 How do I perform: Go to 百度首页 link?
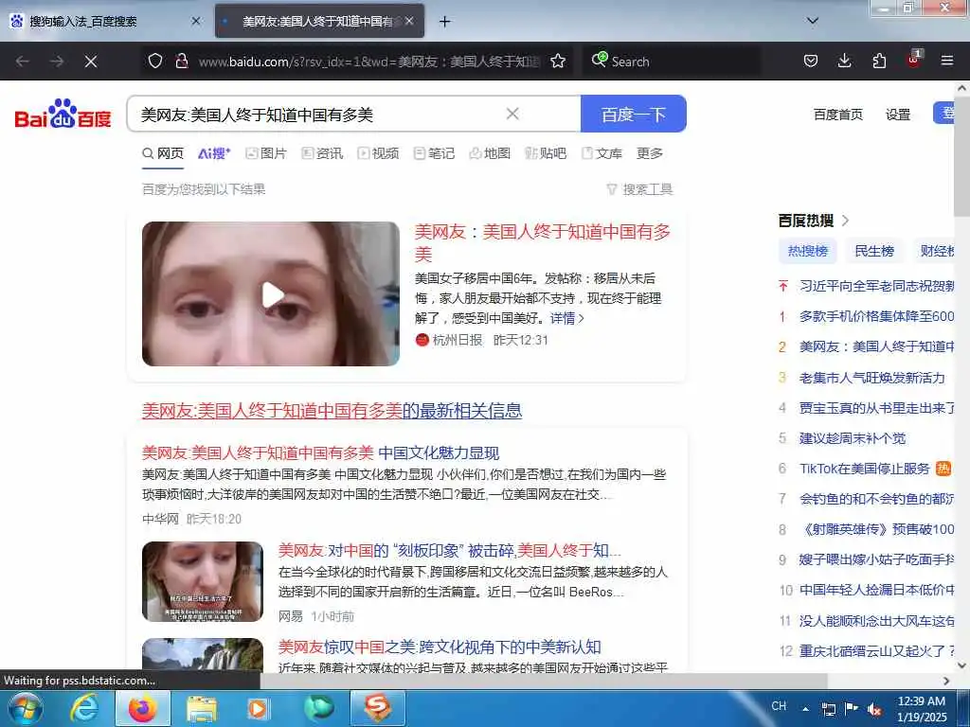[x=837, y=115]
